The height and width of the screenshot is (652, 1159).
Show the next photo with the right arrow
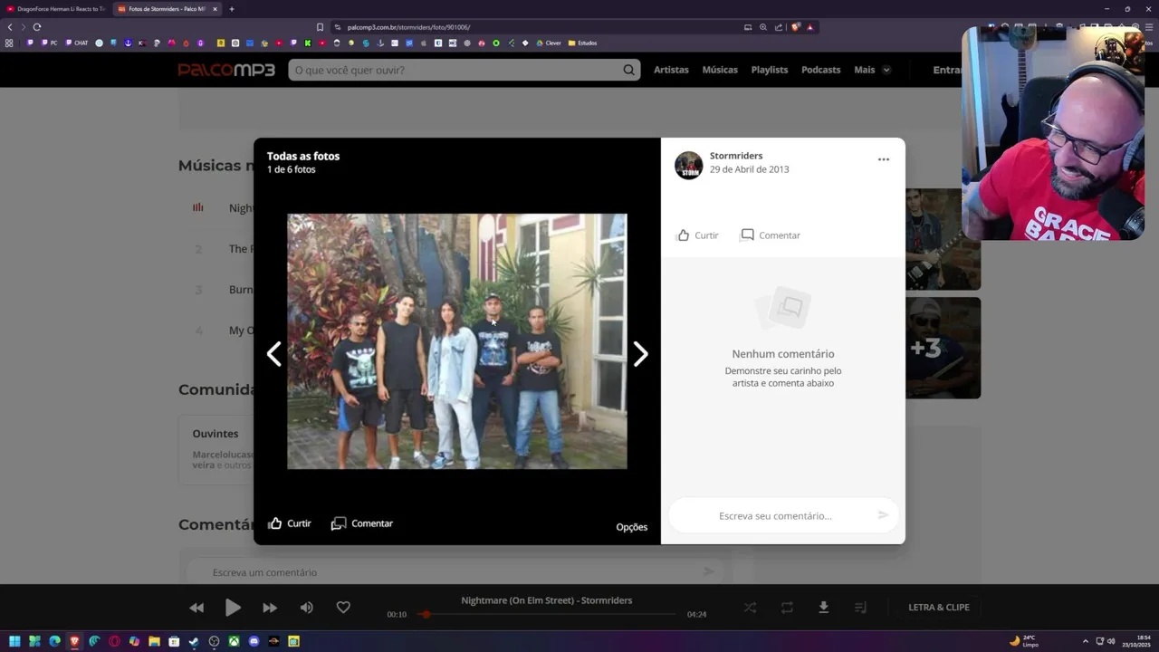pos(640,354)
